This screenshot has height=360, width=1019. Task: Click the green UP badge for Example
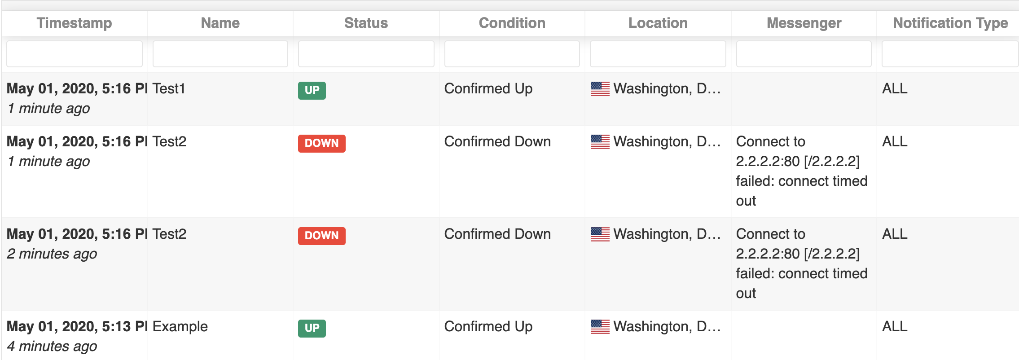(x=312, y=328)
